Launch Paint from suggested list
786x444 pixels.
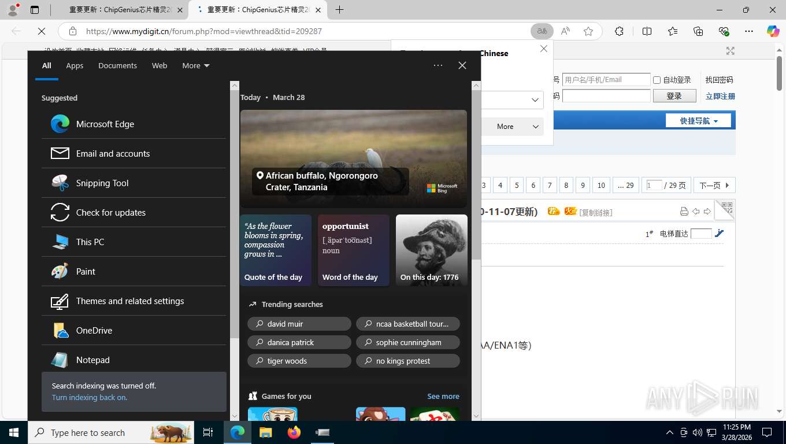pos(134,271)
